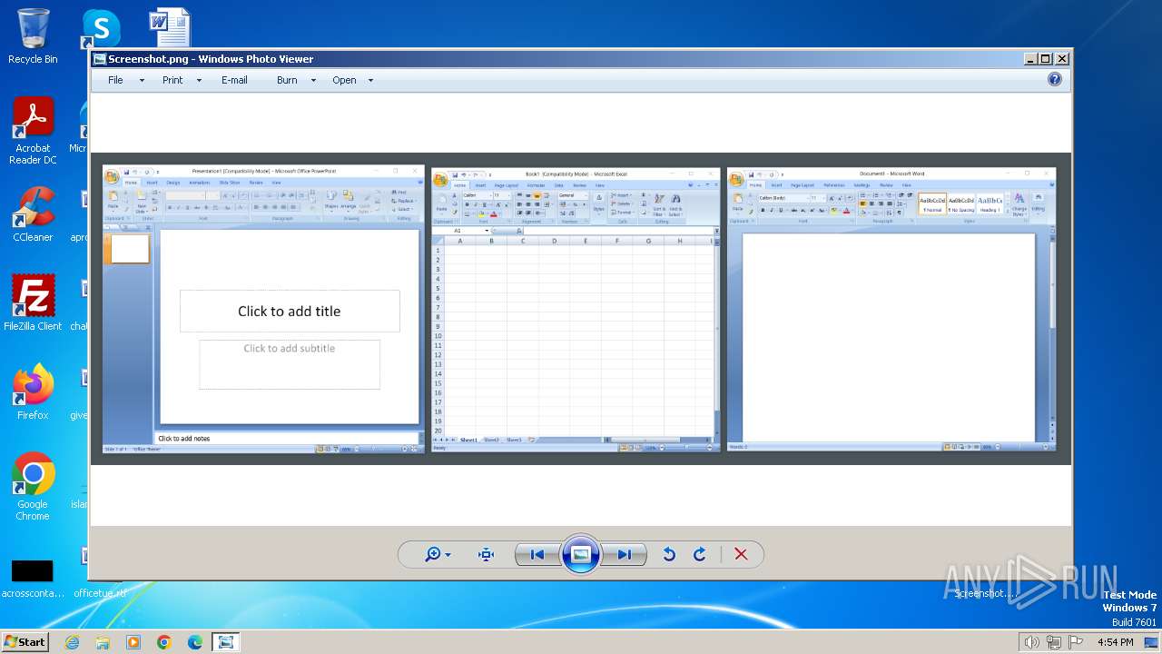Select the FileZilla Client shortcut
Viewport: 1162px width, 654px height.
(33, 302)
